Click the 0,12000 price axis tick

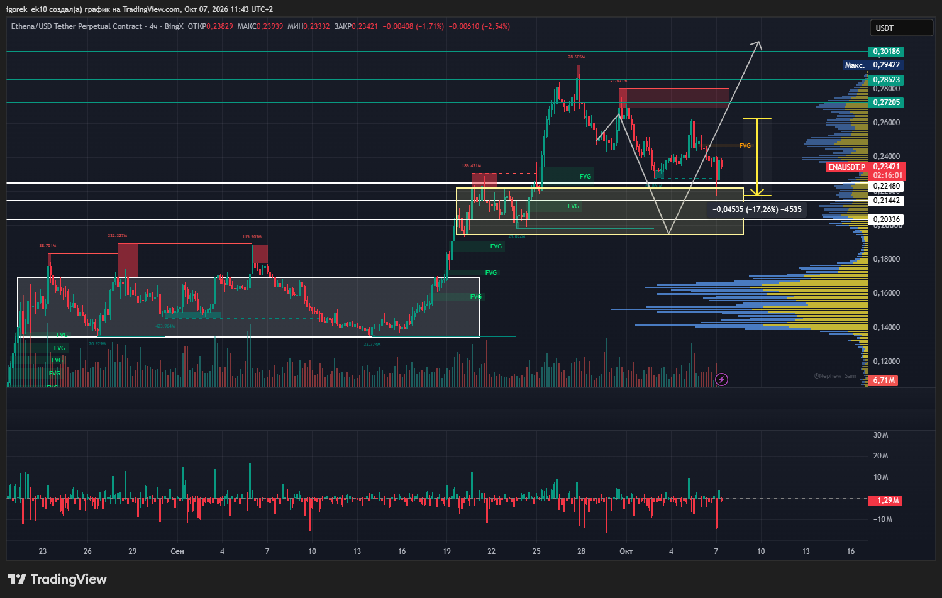point(887,362)
